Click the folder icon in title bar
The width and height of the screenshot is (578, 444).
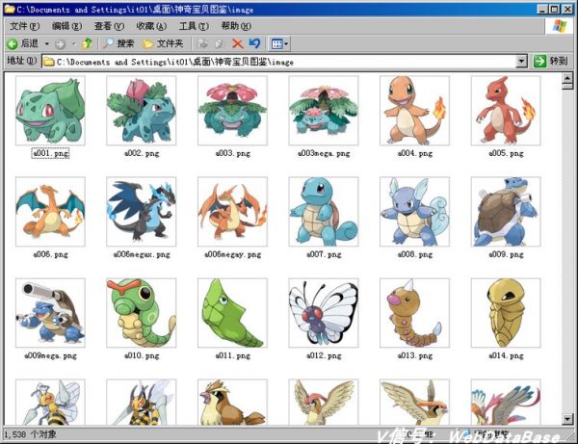[x=10, y=9]
